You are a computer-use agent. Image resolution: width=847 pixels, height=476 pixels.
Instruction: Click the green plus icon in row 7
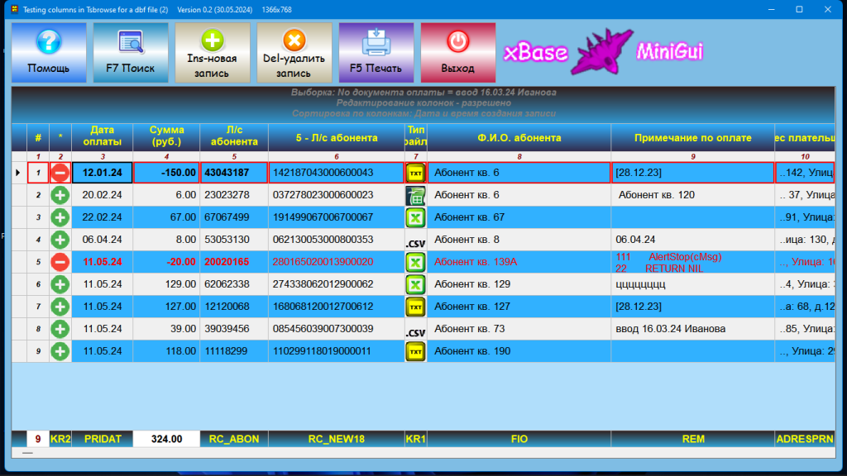point(60,307)
